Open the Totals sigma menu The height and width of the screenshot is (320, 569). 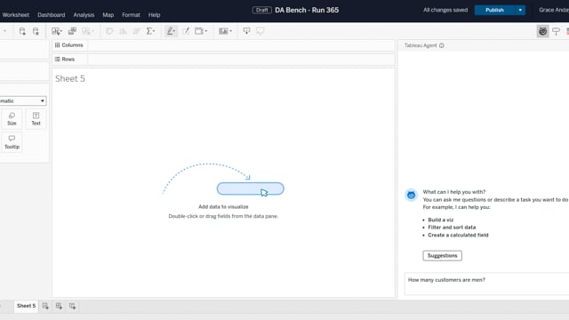150,31
